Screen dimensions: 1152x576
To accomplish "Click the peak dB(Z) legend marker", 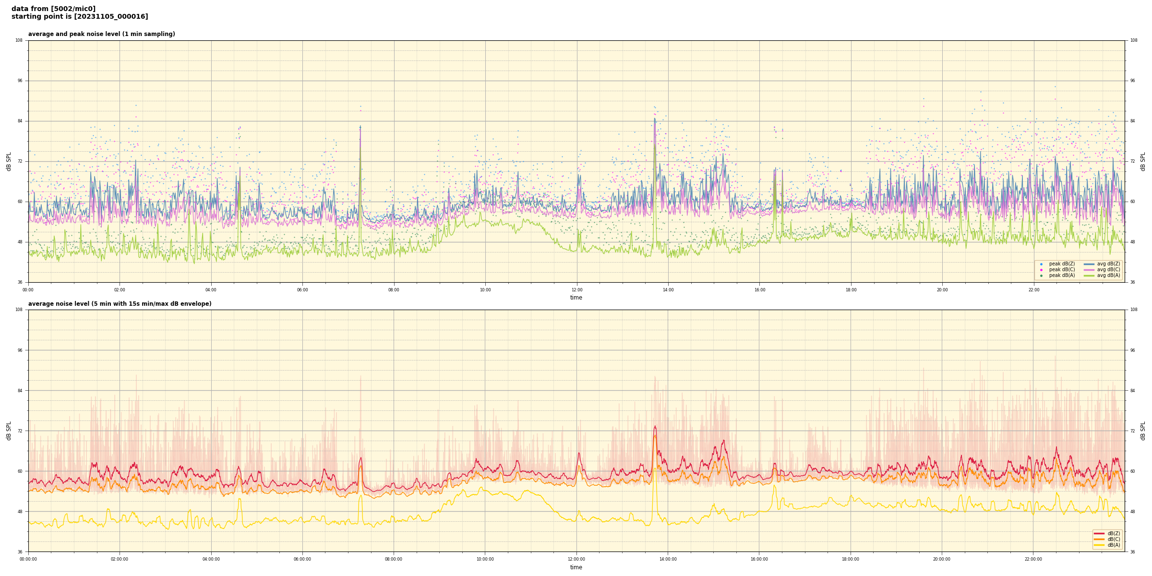I will coord(1041,264).
